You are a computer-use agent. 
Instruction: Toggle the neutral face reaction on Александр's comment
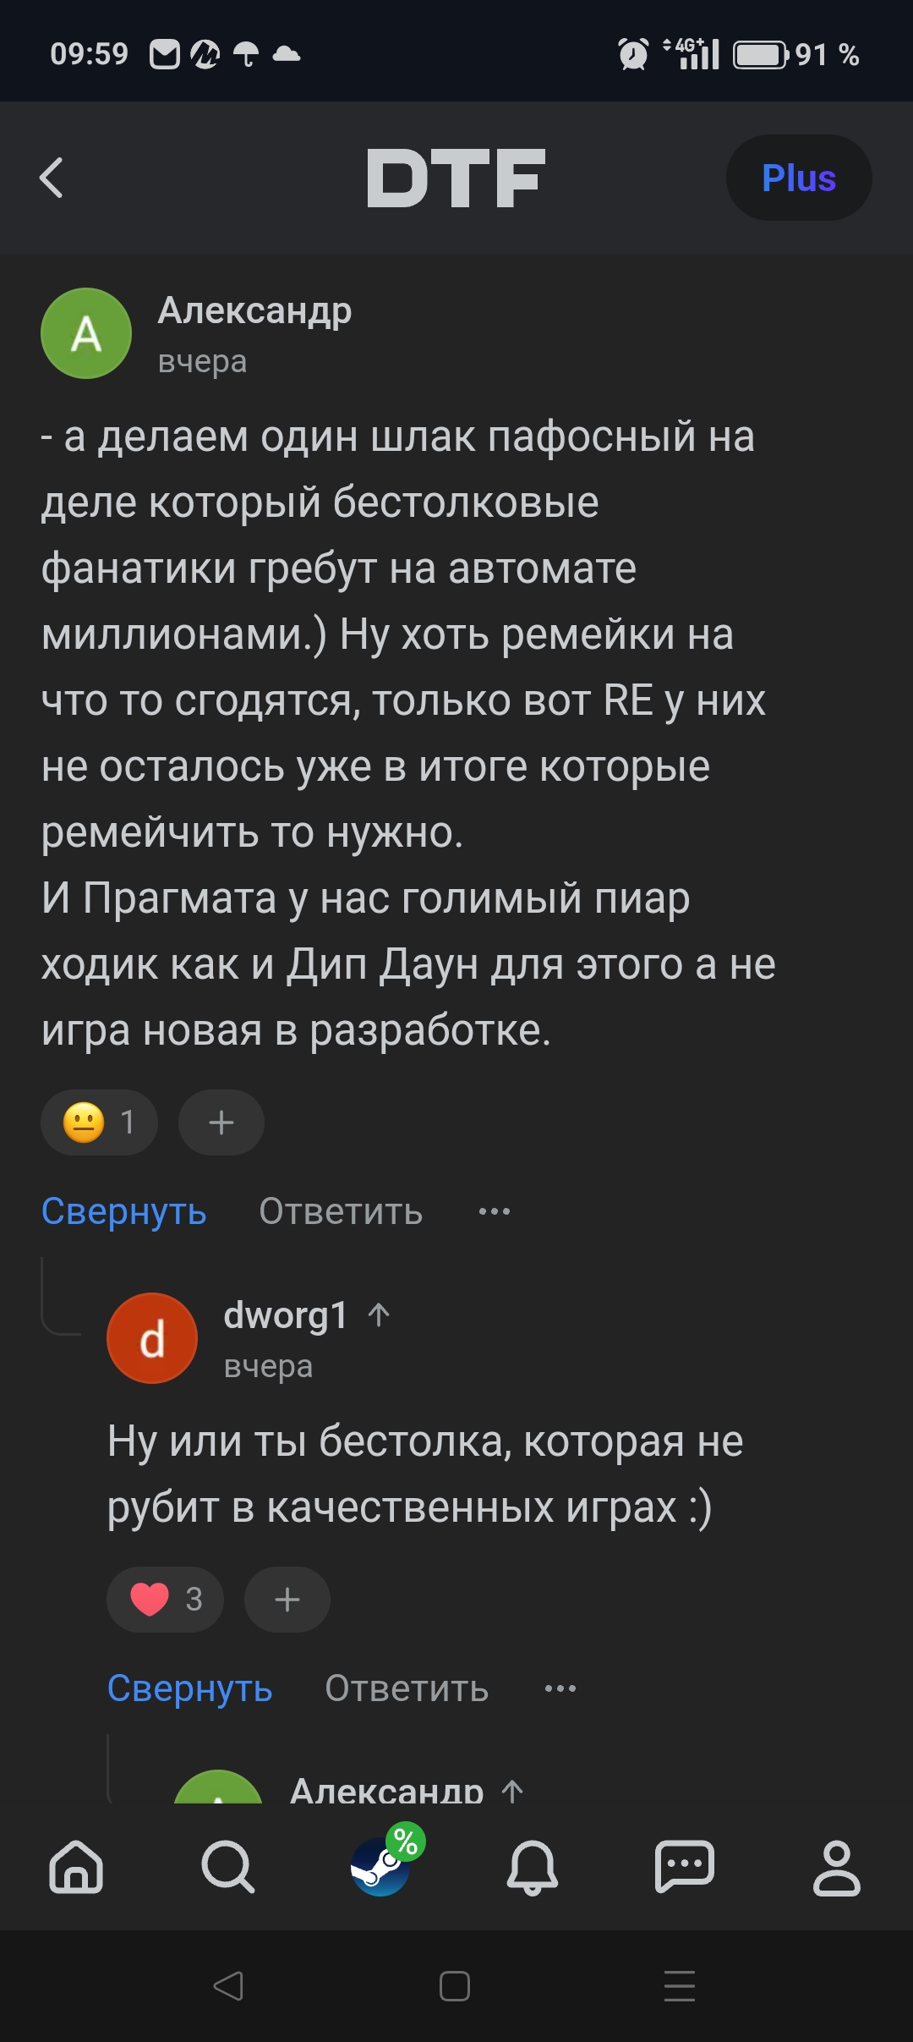click(99, 1123)
